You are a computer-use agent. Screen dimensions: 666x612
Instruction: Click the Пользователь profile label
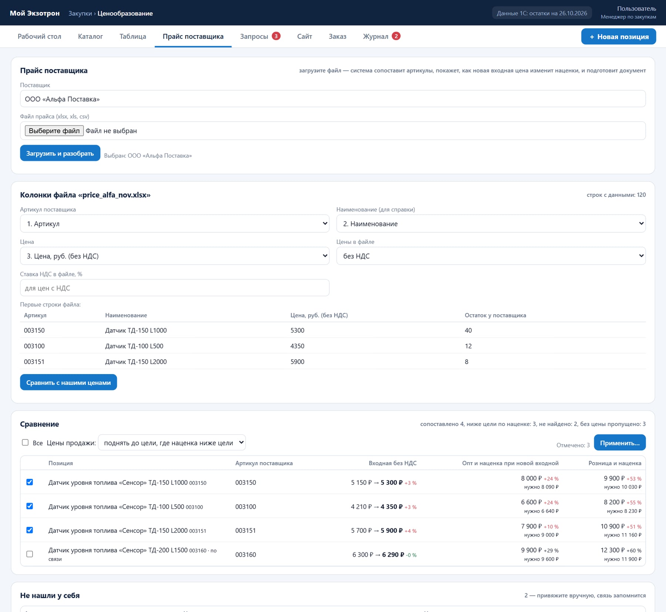click(x=636, y=9)
